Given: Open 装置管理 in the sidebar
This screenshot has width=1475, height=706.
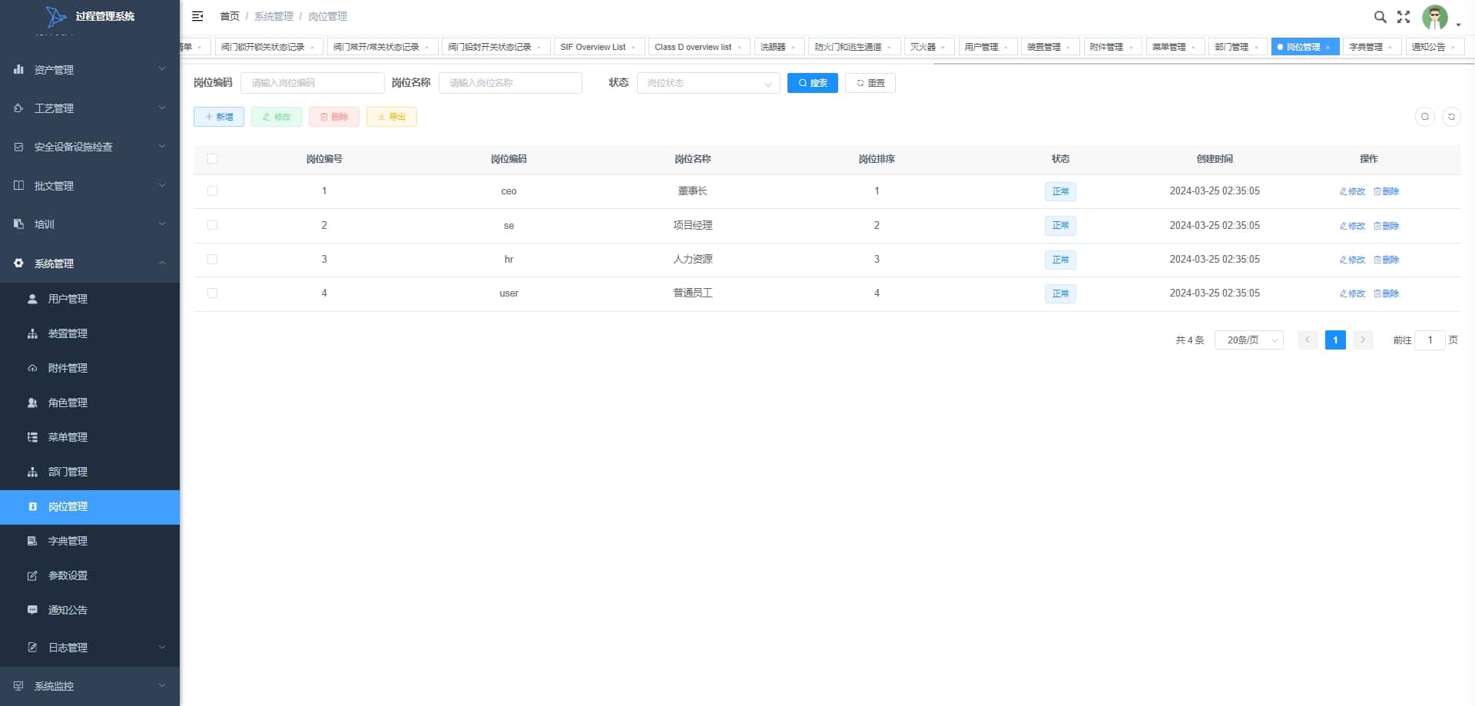Looking at the screenshot, I should click(90, 333).
